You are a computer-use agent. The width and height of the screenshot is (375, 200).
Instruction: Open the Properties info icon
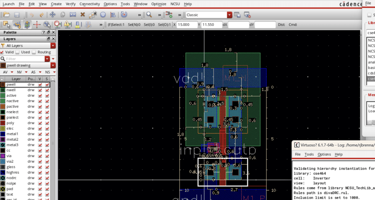[103, 15]
